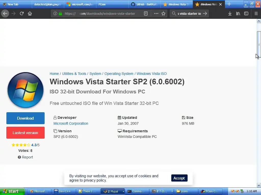
Task: Bookmark this page with the star
Action: pyautogui.click(x=163, y=13)
